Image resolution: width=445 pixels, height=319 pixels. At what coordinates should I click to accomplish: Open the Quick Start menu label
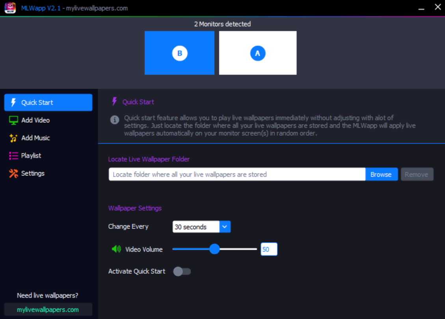coord(37,103)
